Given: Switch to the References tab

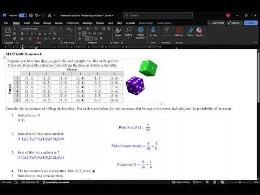Looking at the screenshot, I should (x=73, y=23).
